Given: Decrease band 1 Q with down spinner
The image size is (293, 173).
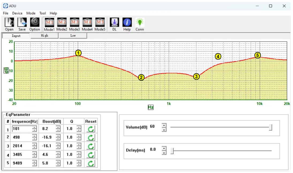Looking at the screenshot, I should (x=79, y=130).
